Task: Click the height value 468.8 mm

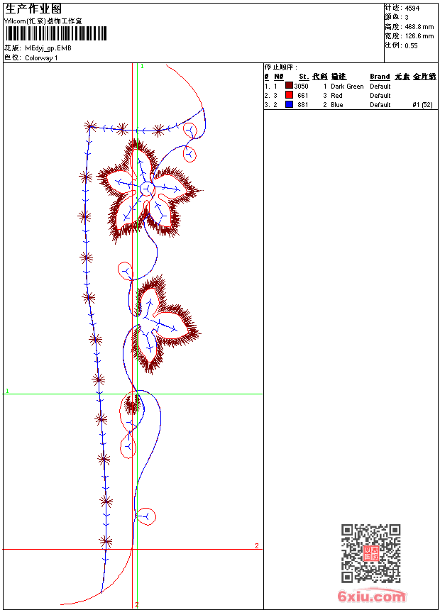Action: tap(419, 27)
